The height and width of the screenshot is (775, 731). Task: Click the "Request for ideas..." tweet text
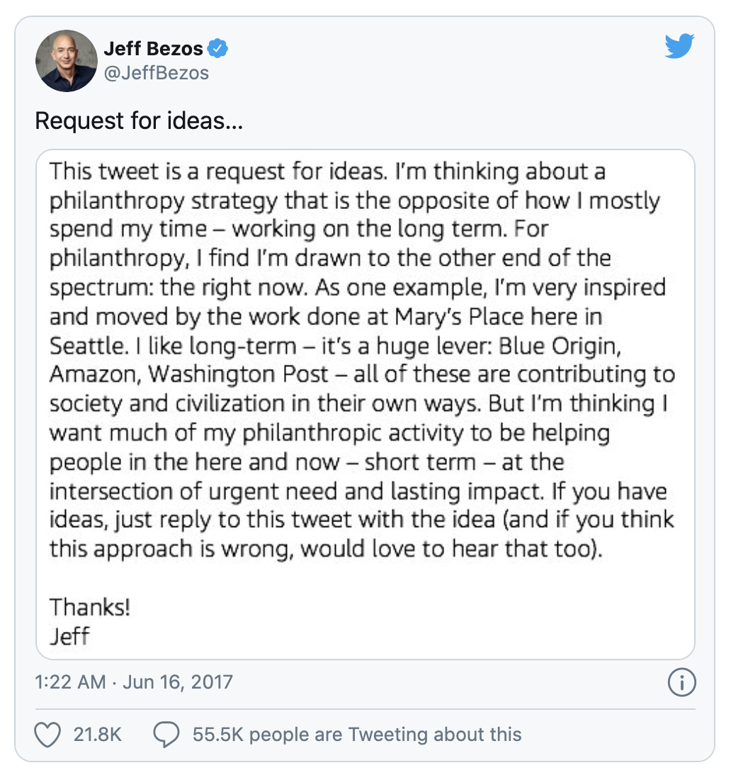[x=139, y=121]
